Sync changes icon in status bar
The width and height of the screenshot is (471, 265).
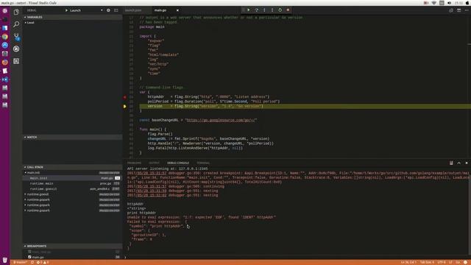pyautogui.click(x=32, y=262)
